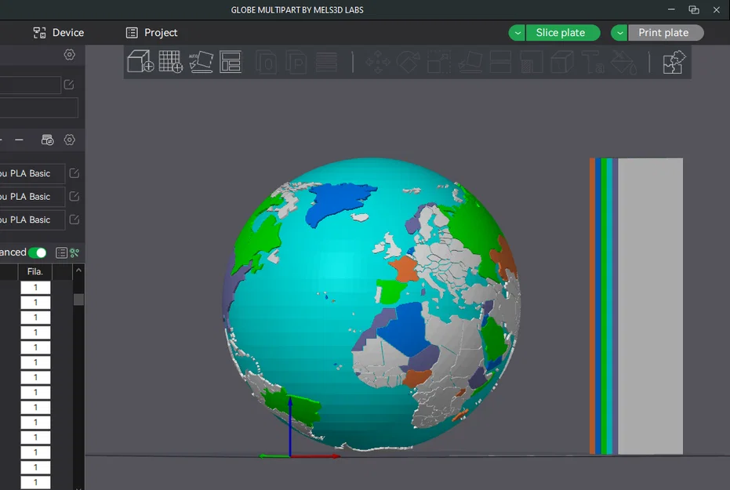Run the Auto orient tool
Viewport: 730px width, 490px height.
pyautogui.click(x=201, y=62)
